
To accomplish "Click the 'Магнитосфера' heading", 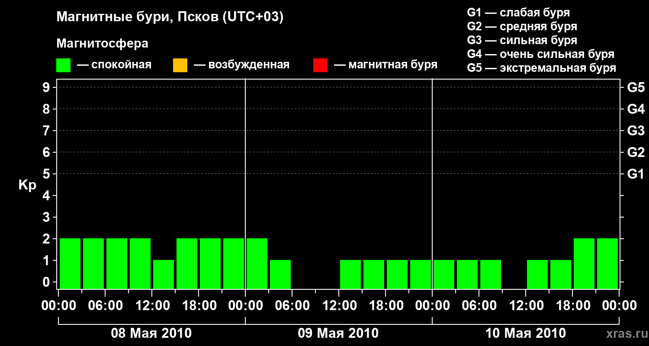I will 102,44.
